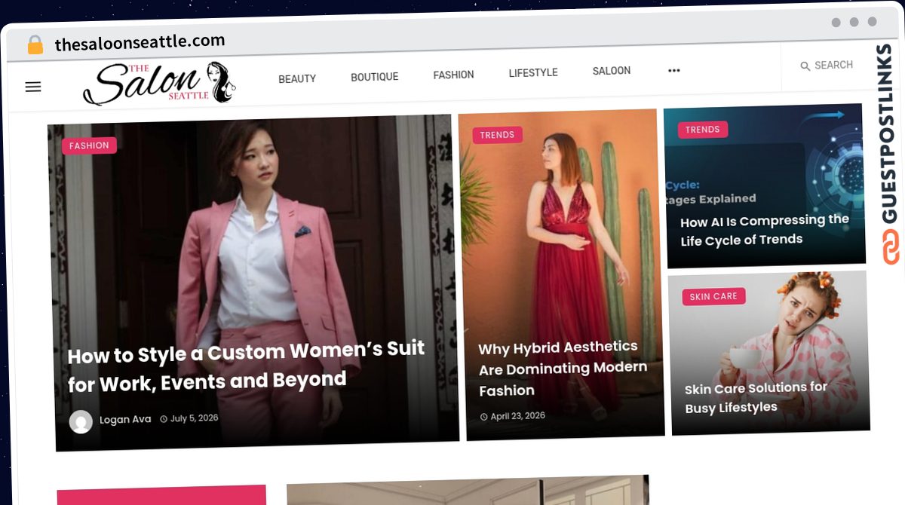Click Trends tag on AI article
The width and height of the screenshot is (905, 505).
pyautogui.click(x=702, y=130)
